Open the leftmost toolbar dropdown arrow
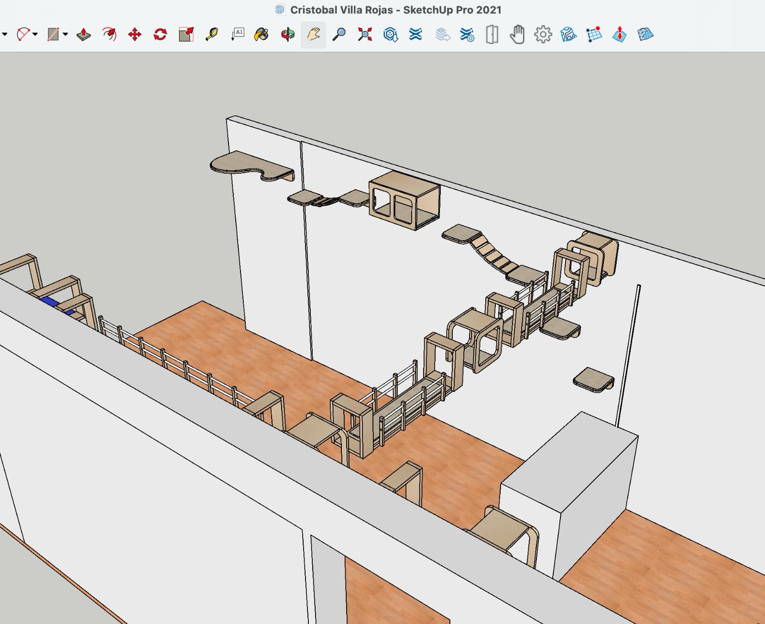 click(5, 34)
